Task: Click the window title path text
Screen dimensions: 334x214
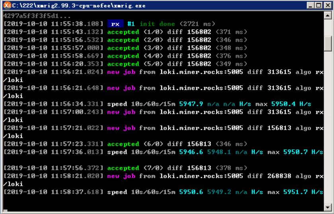Action: [x=79, y=6]
